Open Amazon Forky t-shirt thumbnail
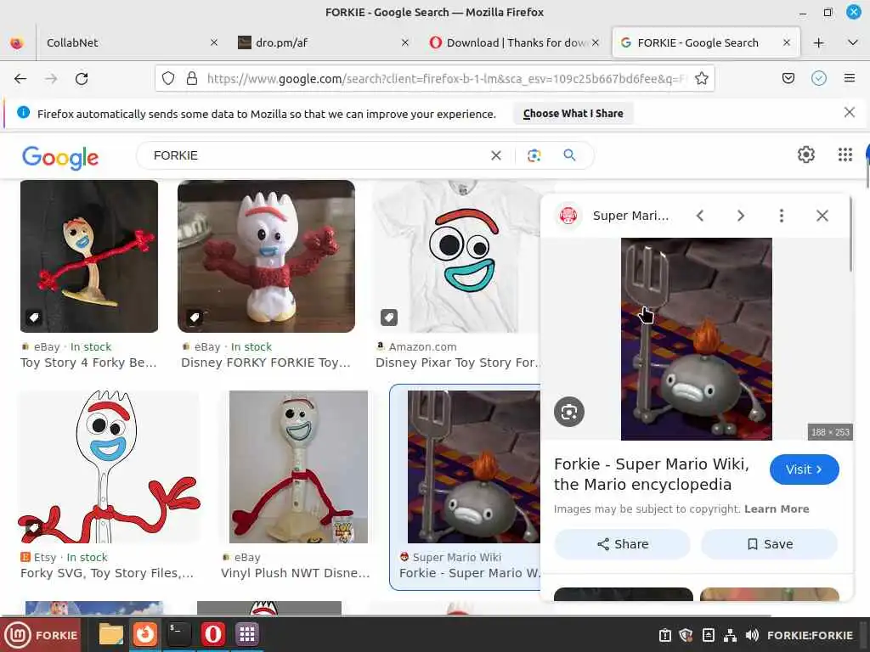 click(x=456, y=256)
